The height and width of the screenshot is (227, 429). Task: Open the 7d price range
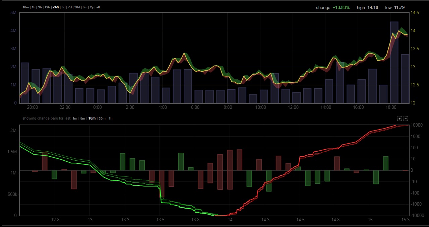coord(70,7)
